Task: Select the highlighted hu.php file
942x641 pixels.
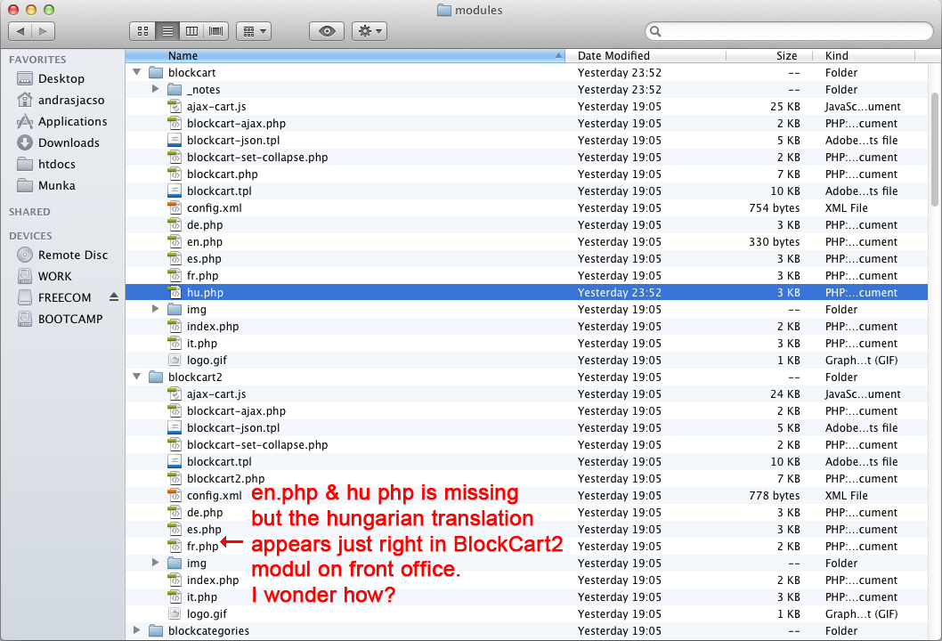Action: (526, 293)
